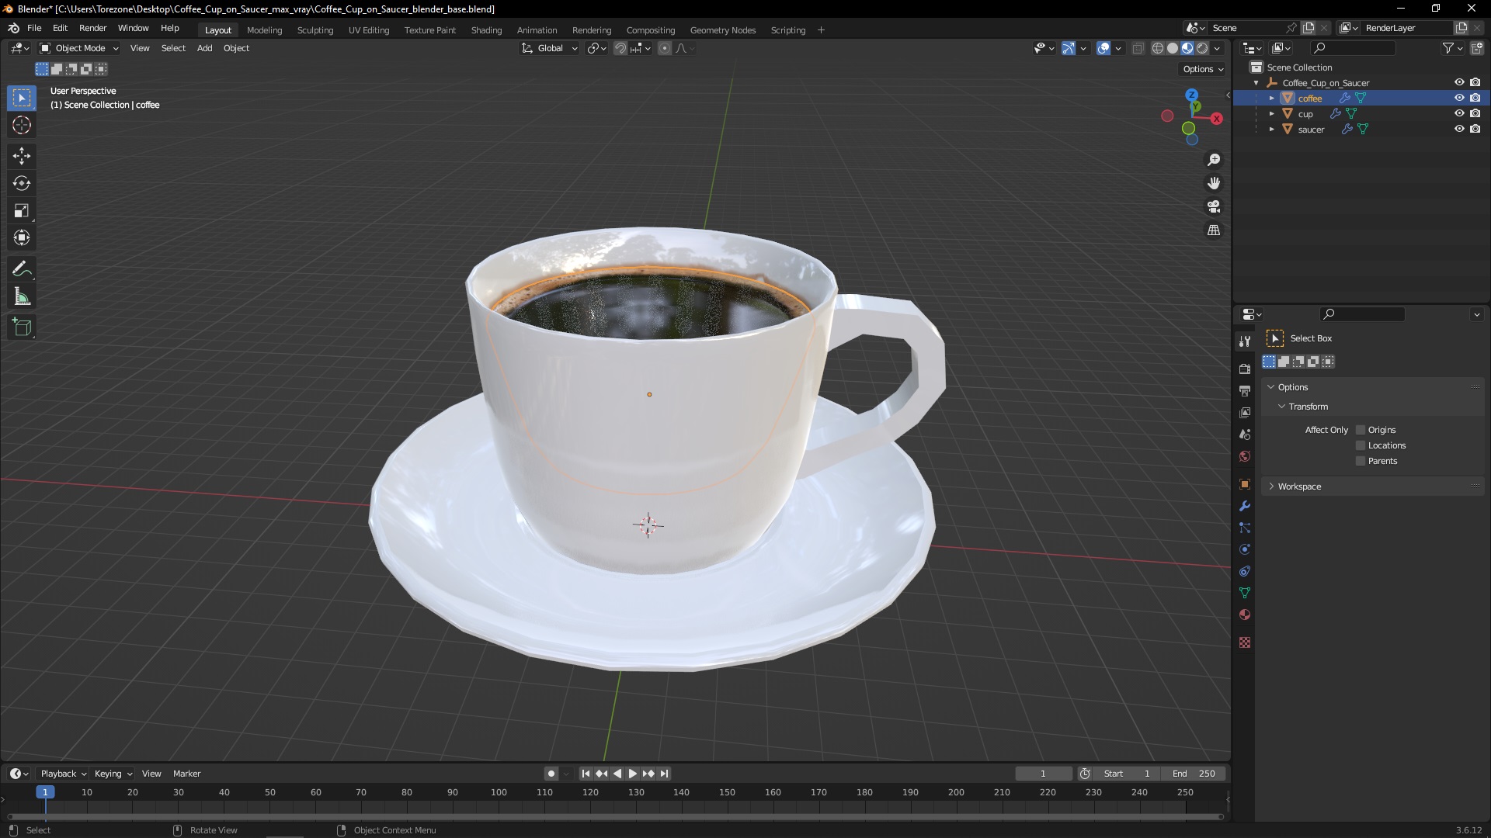Click the outliner search field
1491x838 pixels.
point(1354,48)
